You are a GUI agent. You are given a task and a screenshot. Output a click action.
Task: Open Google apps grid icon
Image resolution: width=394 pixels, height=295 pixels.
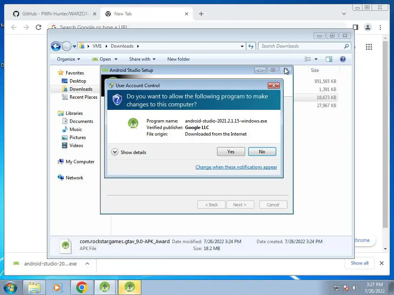tap(369, 47)
